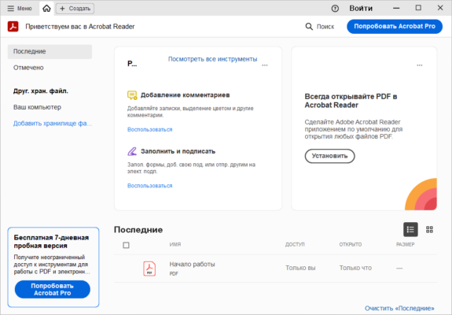Click the ИМЯ column header
Image resolution: width=452 pixels, height=315 pixels.
point(175,245)
